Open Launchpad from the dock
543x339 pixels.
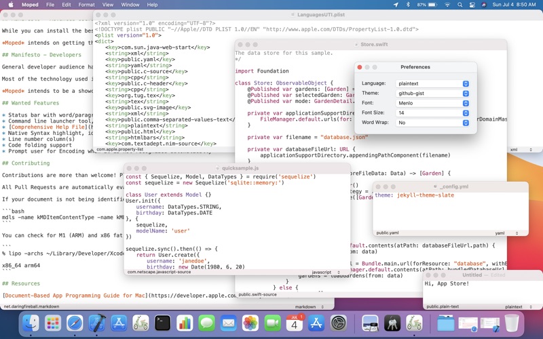pos(53,324)
